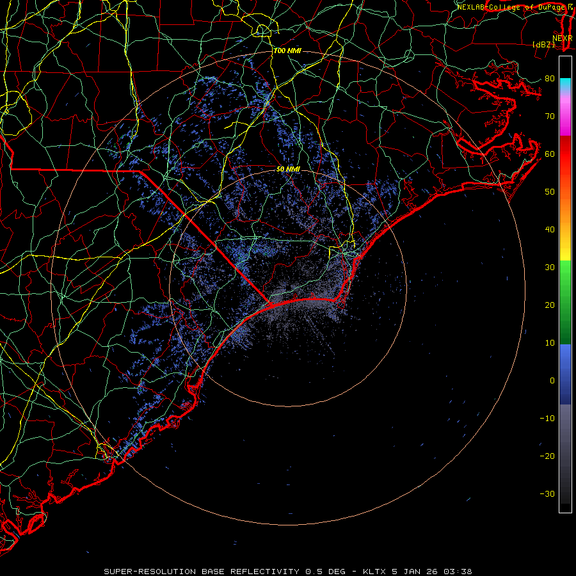Click the 70 value on the color scale
This screenshot has height=576, width=576.
[x=550, y=116]
